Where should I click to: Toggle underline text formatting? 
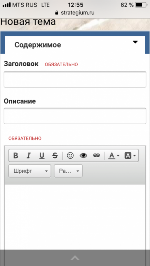(x=42, y=155)
